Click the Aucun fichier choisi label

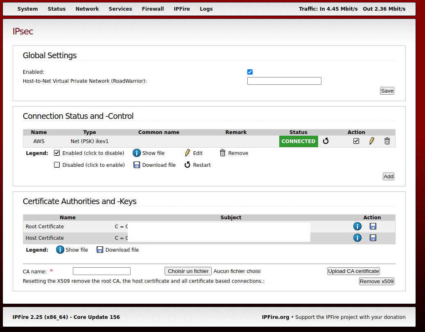pos(237,271)
